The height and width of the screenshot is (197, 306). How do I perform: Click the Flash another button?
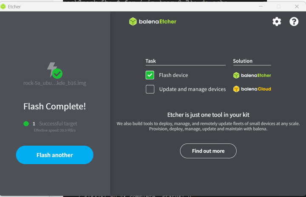coord(55,155)
